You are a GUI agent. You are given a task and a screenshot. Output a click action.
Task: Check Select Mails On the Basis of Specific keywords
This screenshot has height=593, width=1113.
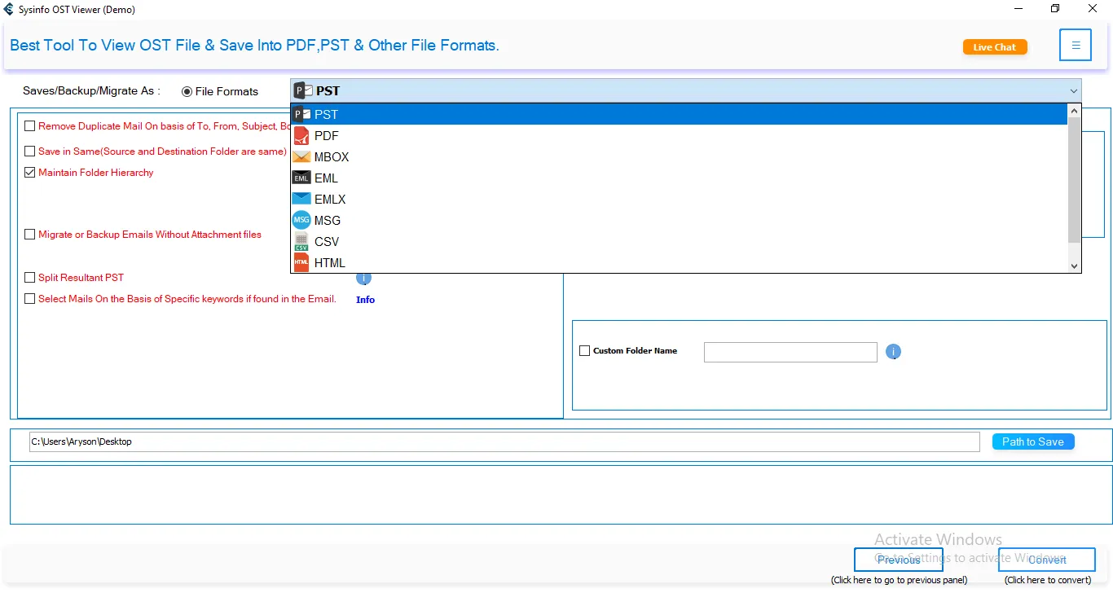point(30,299)
